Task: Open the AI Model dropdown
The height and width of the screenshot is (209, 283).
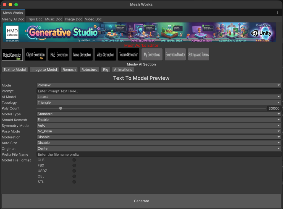Action: [159, 97]
